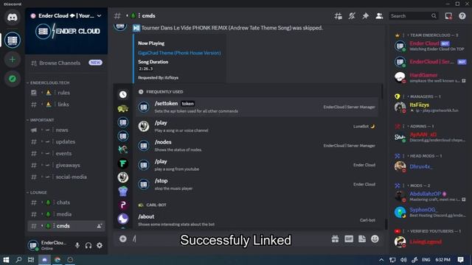Add a new server
Screen dimensions: 472x265
tap(13, 60)
